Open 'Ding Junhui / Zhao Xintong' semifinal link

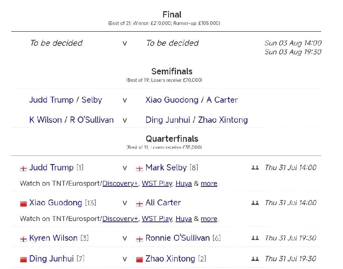[x=196, y=120]
